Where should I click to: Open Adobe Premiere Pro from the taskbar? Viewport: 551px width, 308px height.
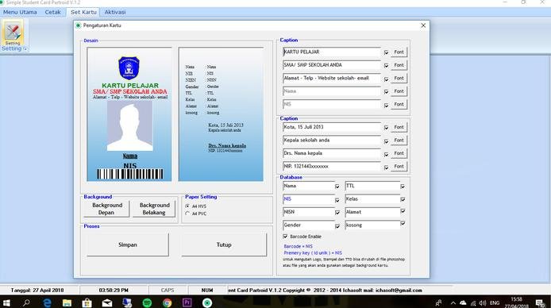tap(187, 302)
